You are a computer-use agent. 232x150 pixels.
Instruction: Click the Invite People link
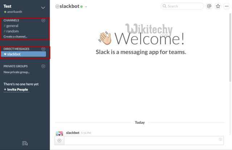[x=17, y=89]
